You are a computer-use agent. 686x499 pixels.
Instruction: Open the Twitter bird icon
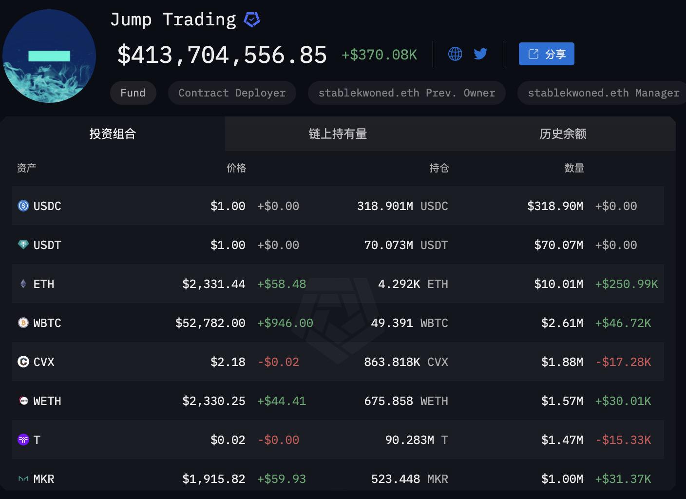tap(480, 54)
